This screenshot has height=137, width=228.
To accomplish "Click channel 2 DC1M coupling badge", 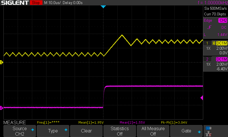I will point(222,59).
